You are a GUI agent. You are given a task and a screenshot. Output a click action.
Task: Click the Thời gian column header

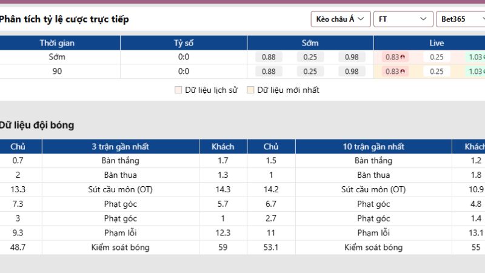point(57,43)
